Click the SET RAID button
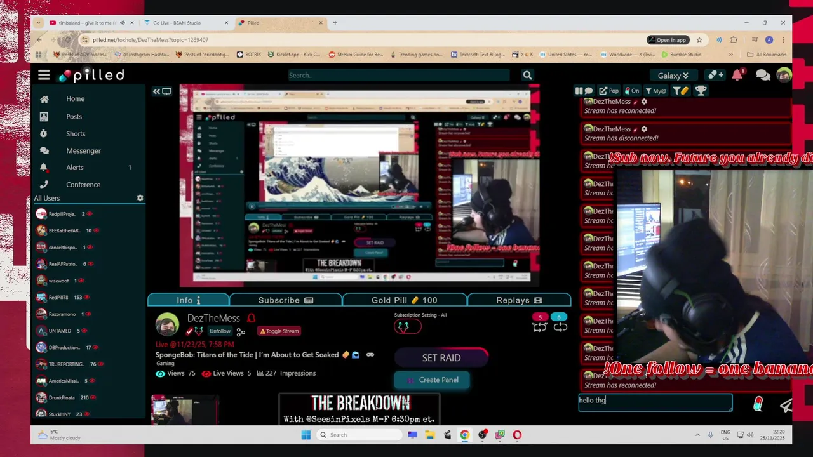The width and height of the screenshot is (813, 457). (441, 358)
